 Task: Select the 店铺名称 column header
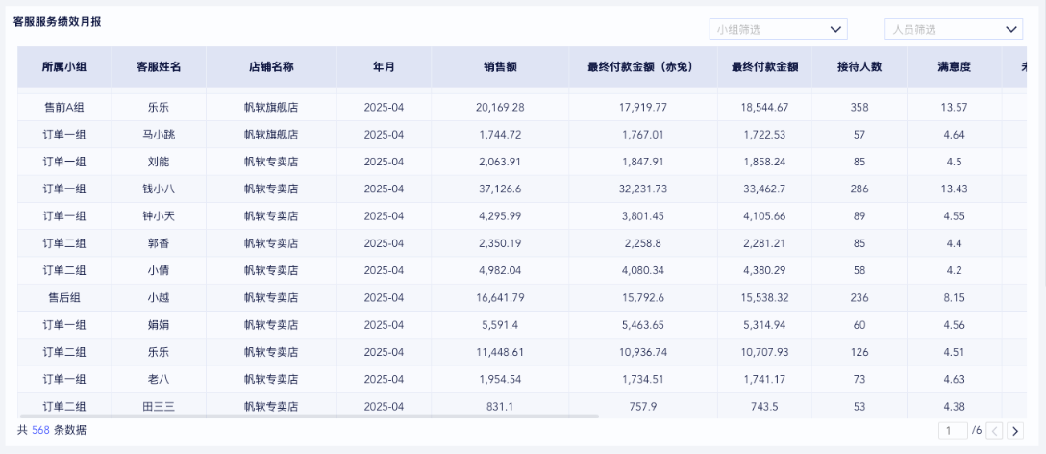(x=271, y=67)
